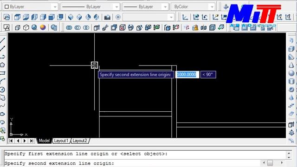Screen dimensions: 297x167
Task: Restore UCS Previous
Action: tap(205, 17)
